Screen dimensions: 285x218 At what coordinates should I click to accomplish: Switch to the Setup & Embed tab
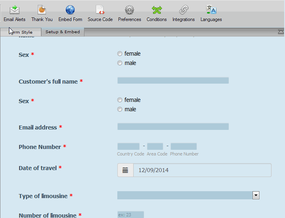[x=63, y=32]
